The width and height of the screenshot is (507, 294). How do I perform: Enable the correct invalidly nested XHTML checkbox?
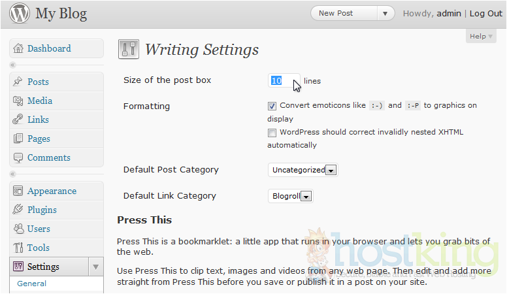point(272,132)
